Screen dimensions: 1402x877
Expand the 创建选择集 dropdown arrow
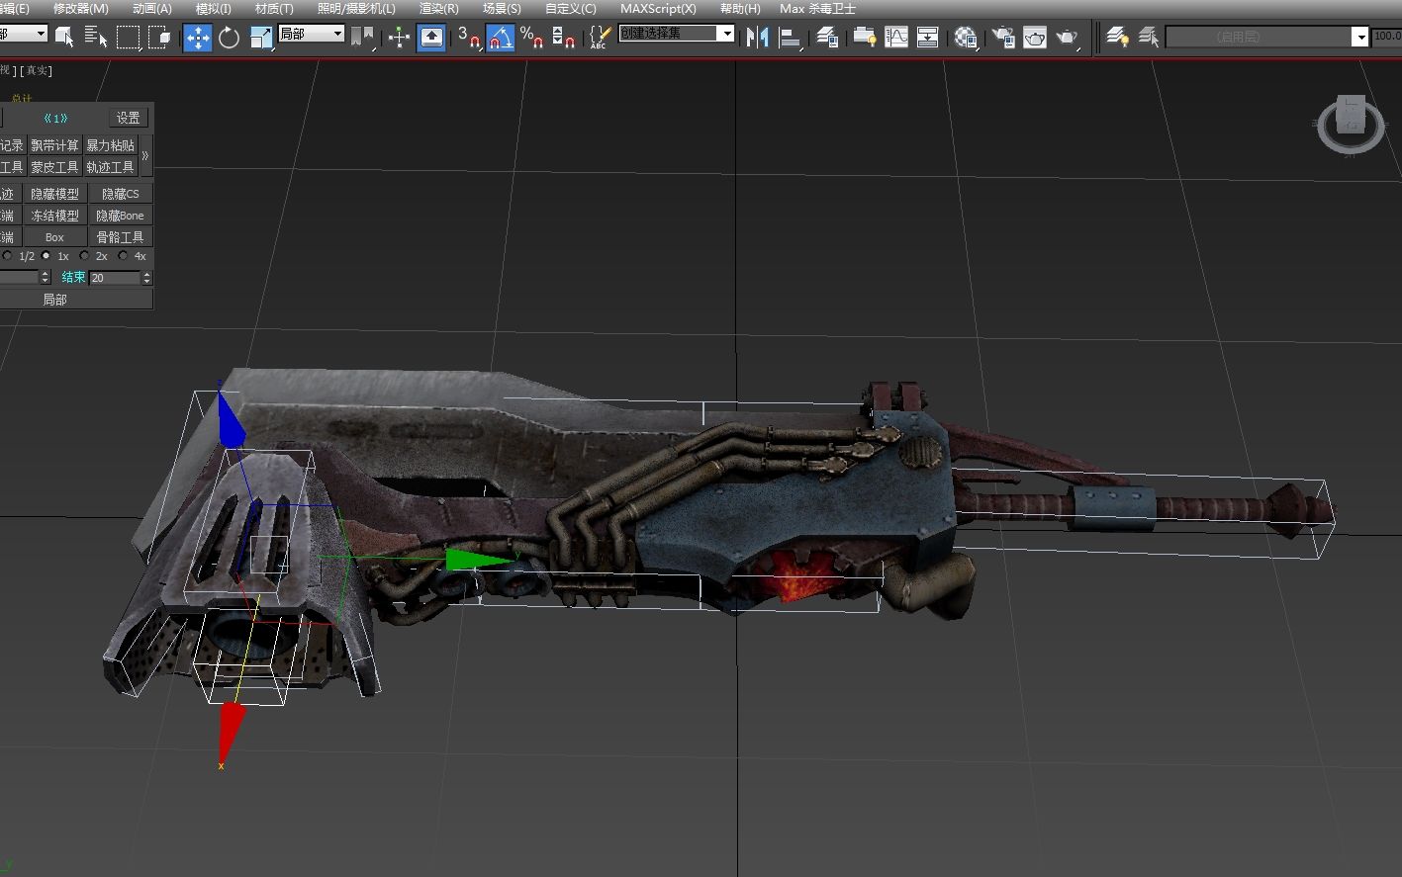coord(727,34)
